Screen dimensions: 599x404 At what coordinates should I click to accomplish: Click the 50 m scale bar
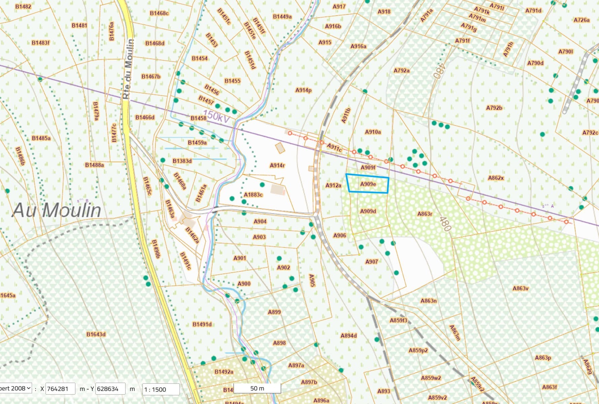tap(257, 389)
